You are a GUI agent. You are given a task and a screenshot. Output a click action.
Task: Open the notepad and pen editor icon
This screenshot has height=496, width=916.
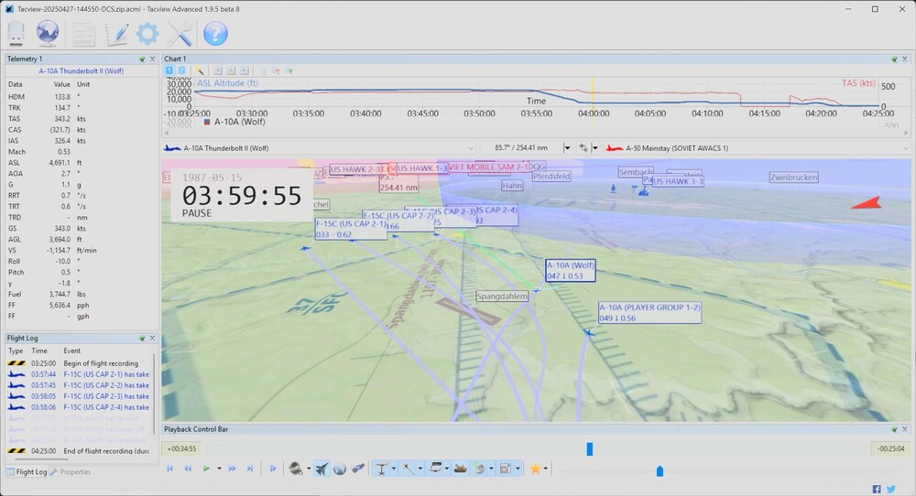[x=117, y=34]
